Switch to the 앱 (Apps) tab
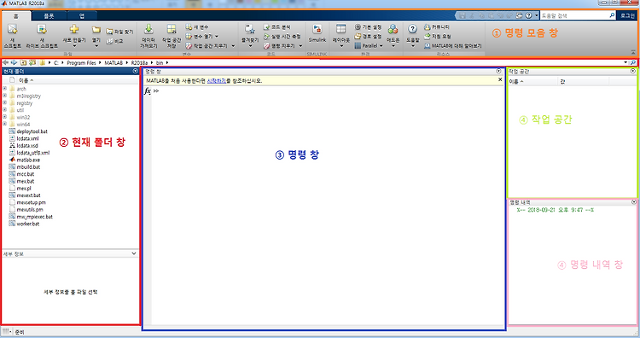The image size is (640, 338). (82, 16)
